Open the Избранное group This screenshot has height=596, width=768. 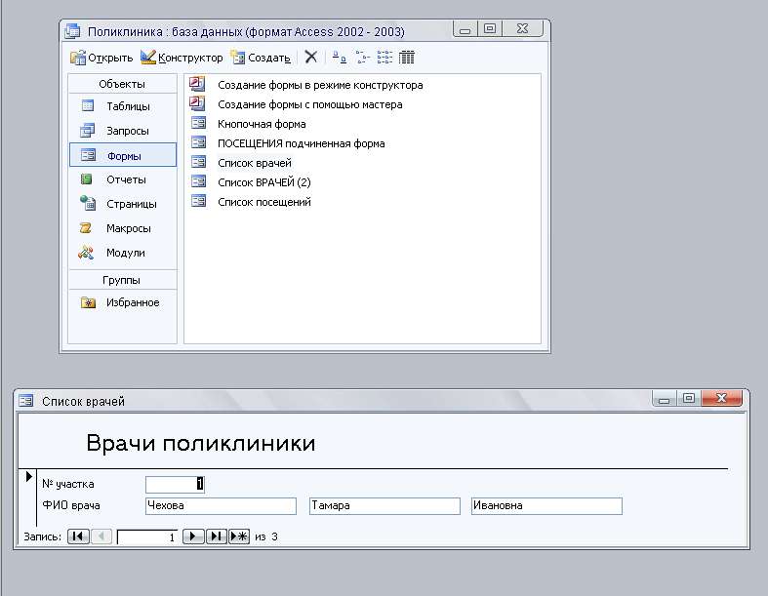[x=122, y=302]
